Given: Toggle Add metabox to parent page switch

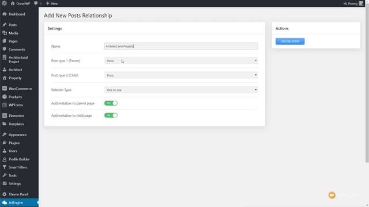Looking at the screenshot, I should [111, 103].
